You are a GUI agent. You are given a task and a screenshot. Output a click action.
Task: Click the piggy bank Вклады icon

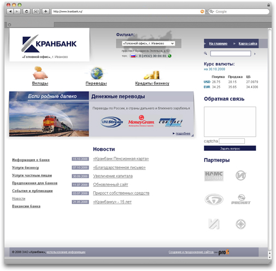click(40, 73)
